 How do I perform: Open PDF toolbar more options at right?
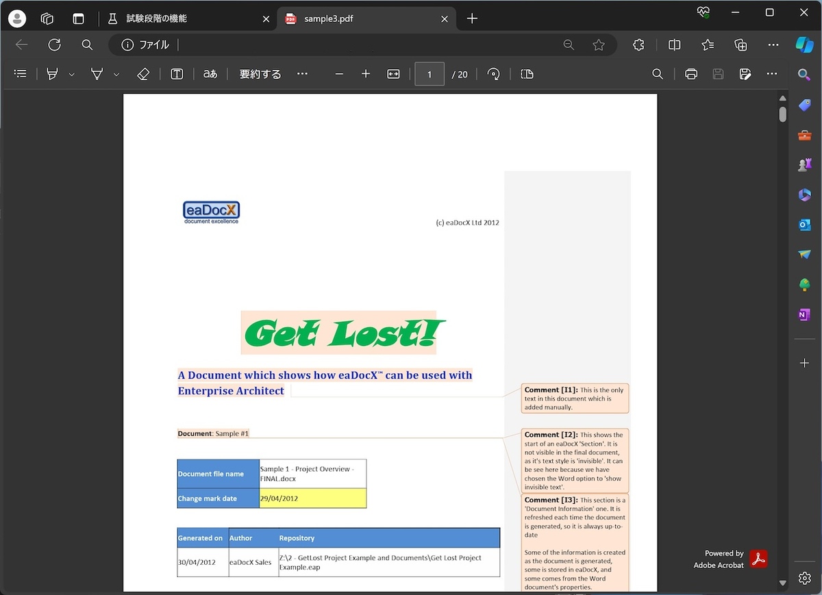coord(772,74)
